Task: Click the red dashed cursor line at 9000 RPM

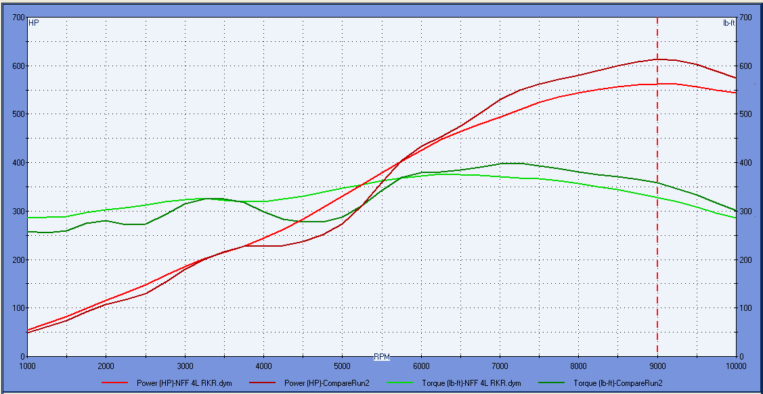Action: pos(657,203)
